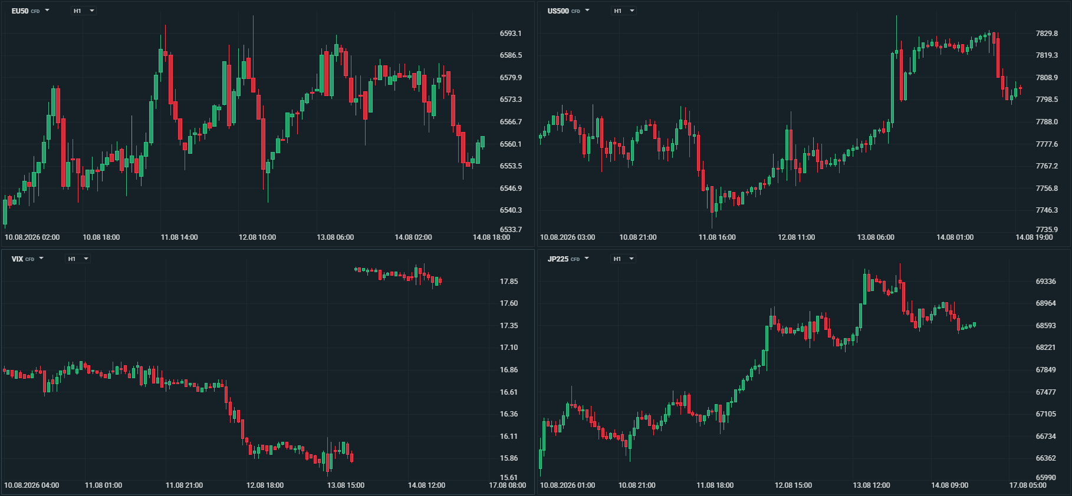This screenshot has height=496, width=1072.
Task: Open the US500 chart H1 timeframe dropdown
Action: pyautogui.click(x=624, y=11)
